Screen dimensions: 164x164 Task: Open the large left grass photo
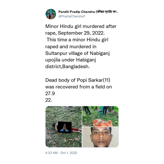[x=64, y=127]
